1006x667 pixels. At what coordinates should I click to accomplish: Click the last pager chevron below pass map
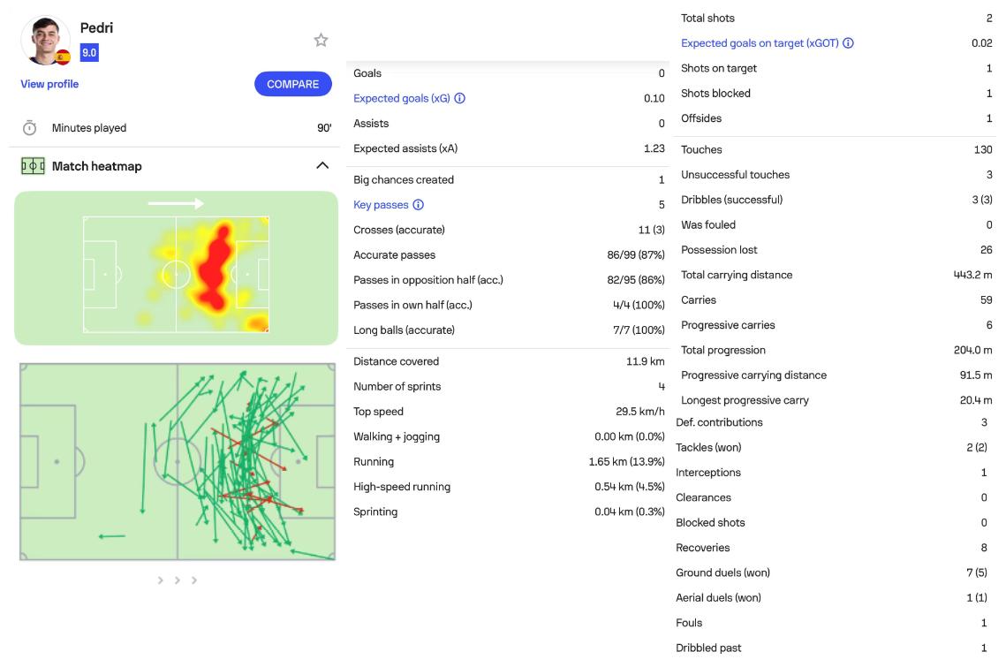pyautogui.click(x=193, y=580)
